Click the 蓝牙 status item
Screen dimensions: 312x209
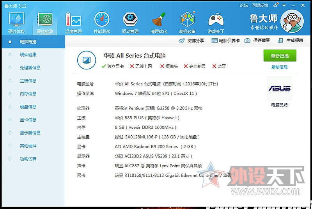[x=219, y=66]
